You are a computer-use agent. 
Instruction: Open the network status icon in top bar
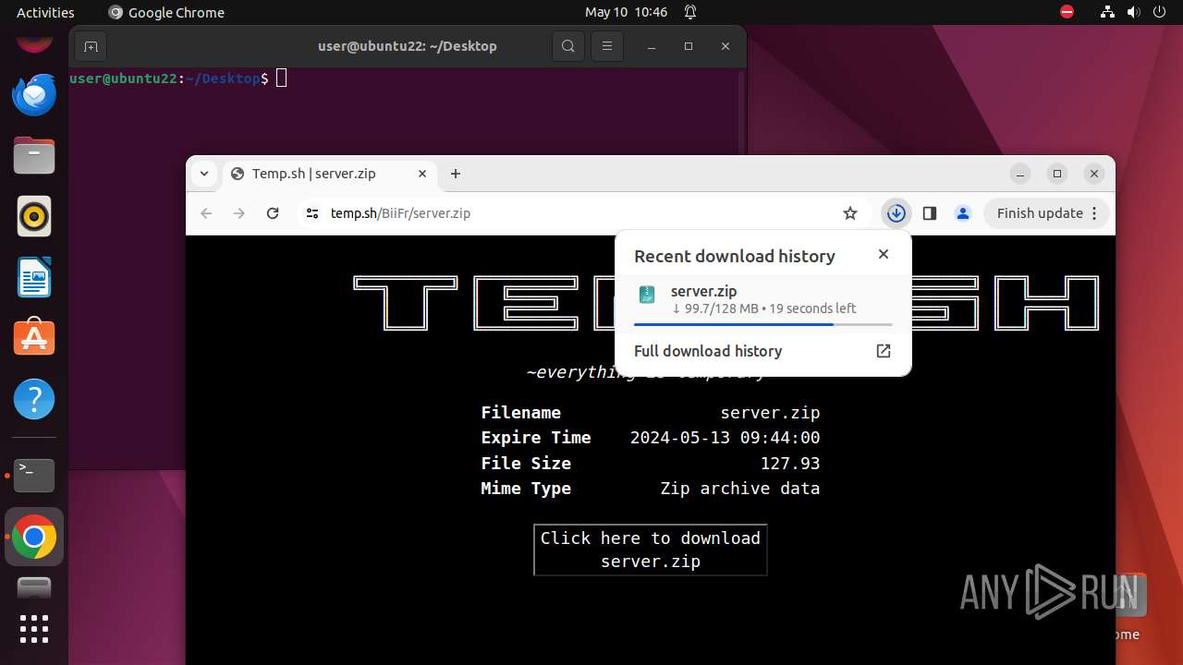[1107, 12]
